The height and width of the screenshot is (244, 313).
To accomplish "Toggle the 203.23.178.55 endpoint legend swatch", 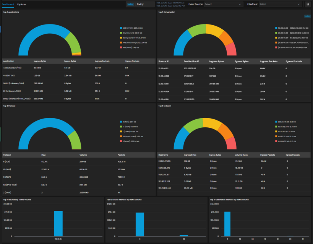I will pyautogui.click(x=276, y=122).
